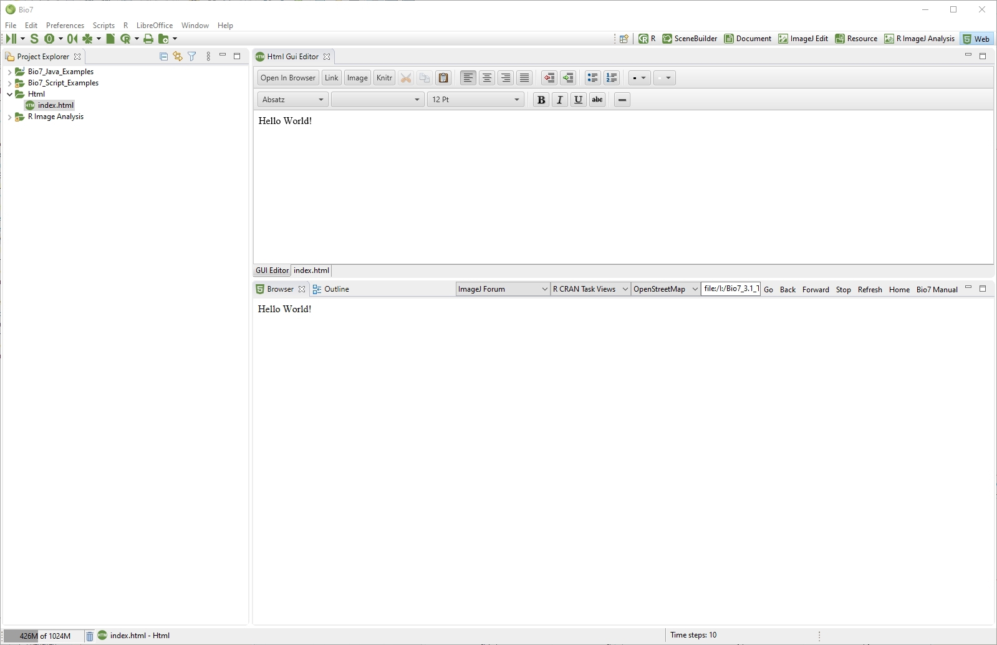This screenshot has height=645, width=997.
Task: Click the decrease indent icon
Action: click(549, 78)
